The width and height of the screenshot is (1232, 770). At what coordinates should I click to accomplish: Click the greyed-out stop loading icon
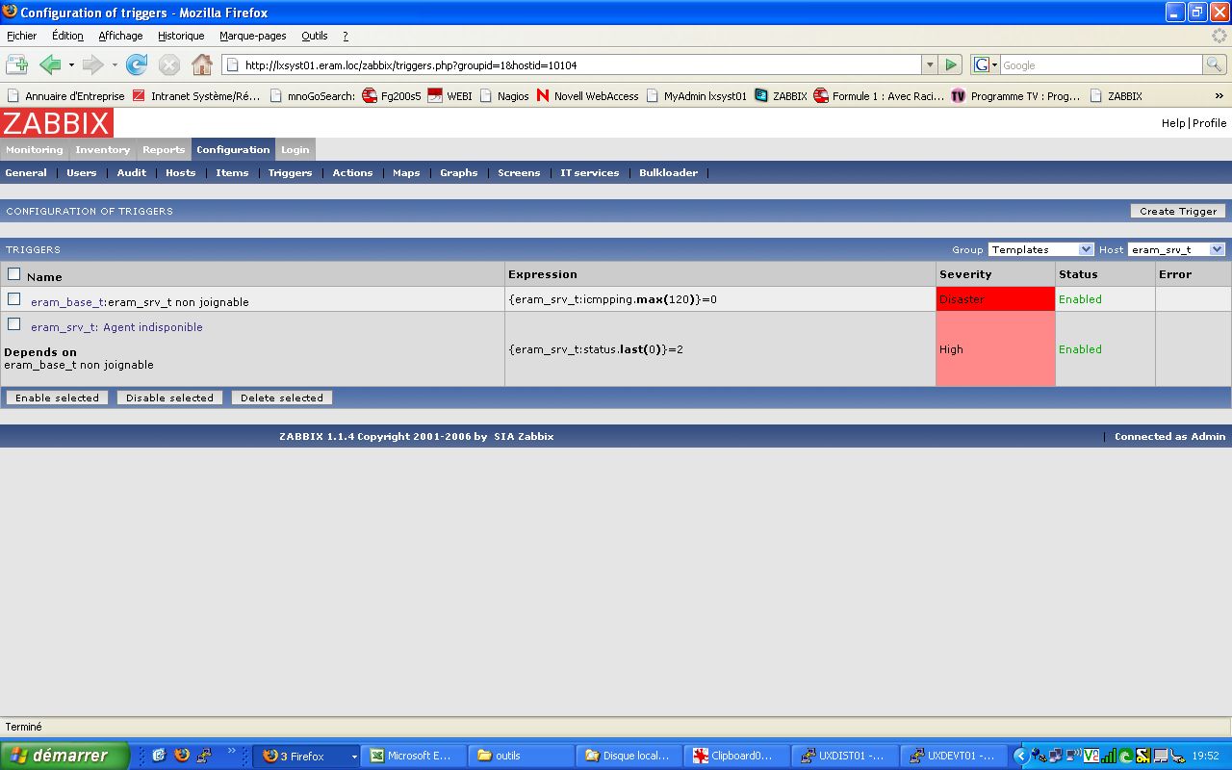pos(169,64)
